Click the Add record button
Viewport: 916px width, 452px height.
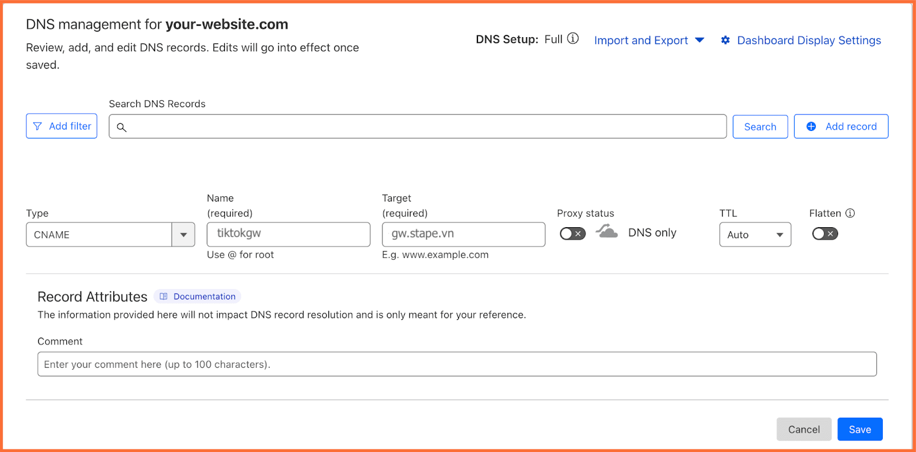click(x=841, y=126)
